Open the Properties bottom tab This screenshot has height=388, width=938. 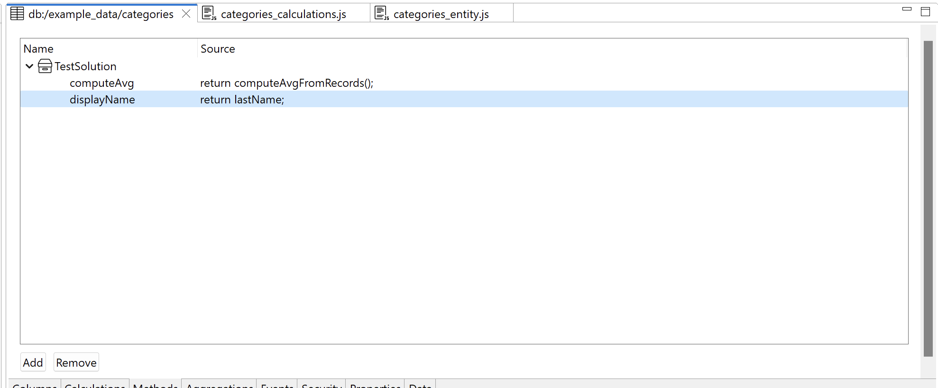(x=375, y=385)
